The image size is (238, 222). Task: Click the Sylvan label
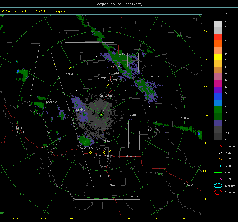101,78
